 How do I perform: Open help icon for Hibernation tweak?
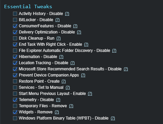tap(61, 57)
